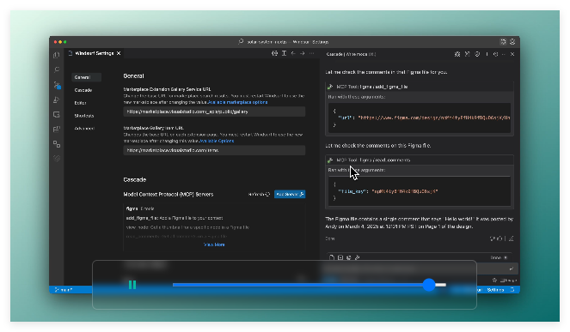The width and height of the screenshot is (570, 332).
Task: Select Editor settings category
Action: click(x=80, y=103)
